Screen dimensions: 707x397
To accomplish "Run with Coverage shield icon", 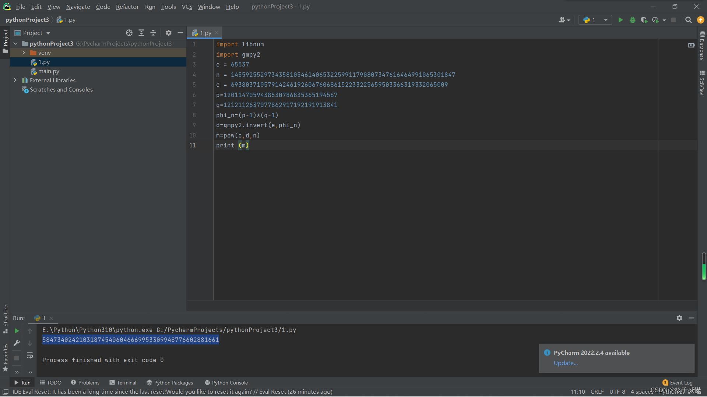I will 644,20.
